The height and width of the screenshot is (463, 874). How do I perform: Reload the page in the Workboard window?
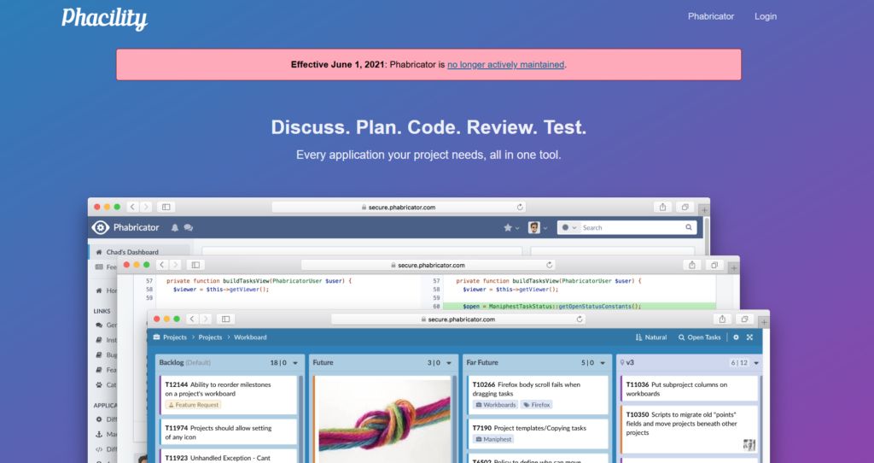click(x=580, y=319)
